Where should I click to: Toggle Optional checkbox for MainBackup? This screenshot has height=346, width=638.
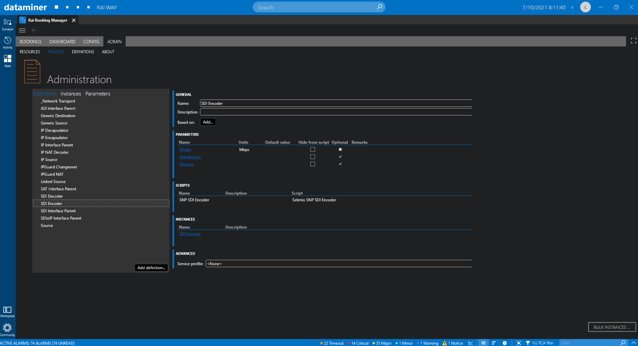tap(340, 157)
